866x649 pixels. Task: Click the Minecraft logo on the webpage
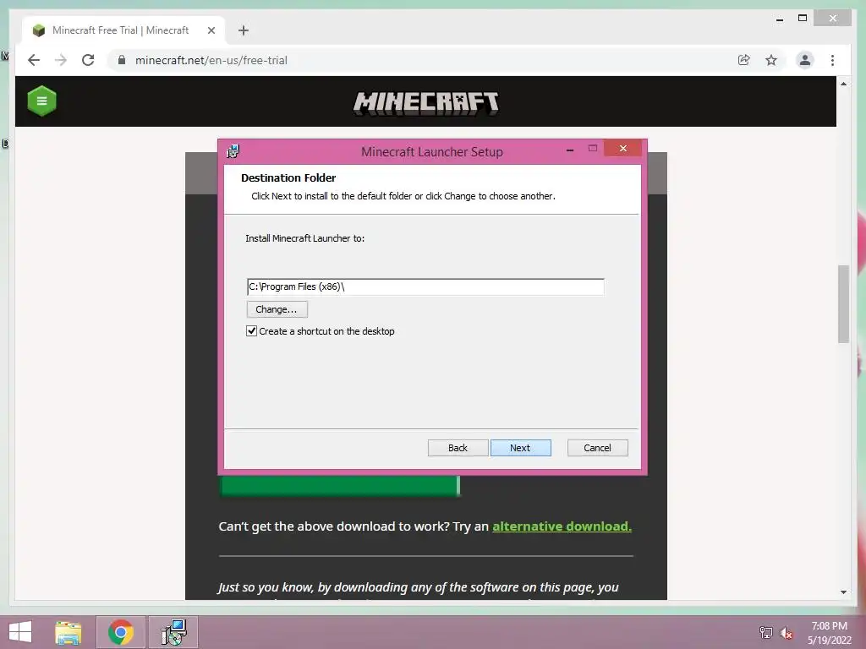pyautogui.click(x=426, y=104)
